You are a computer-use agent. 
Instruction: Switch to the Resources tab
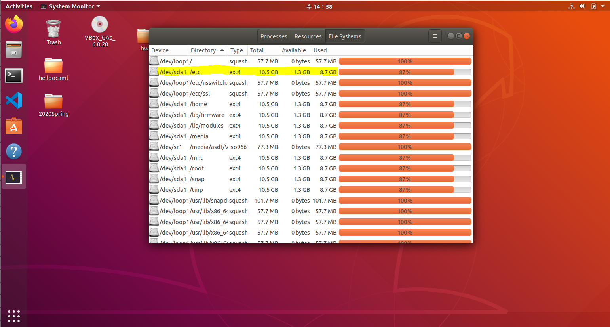(x=308, y=36)
